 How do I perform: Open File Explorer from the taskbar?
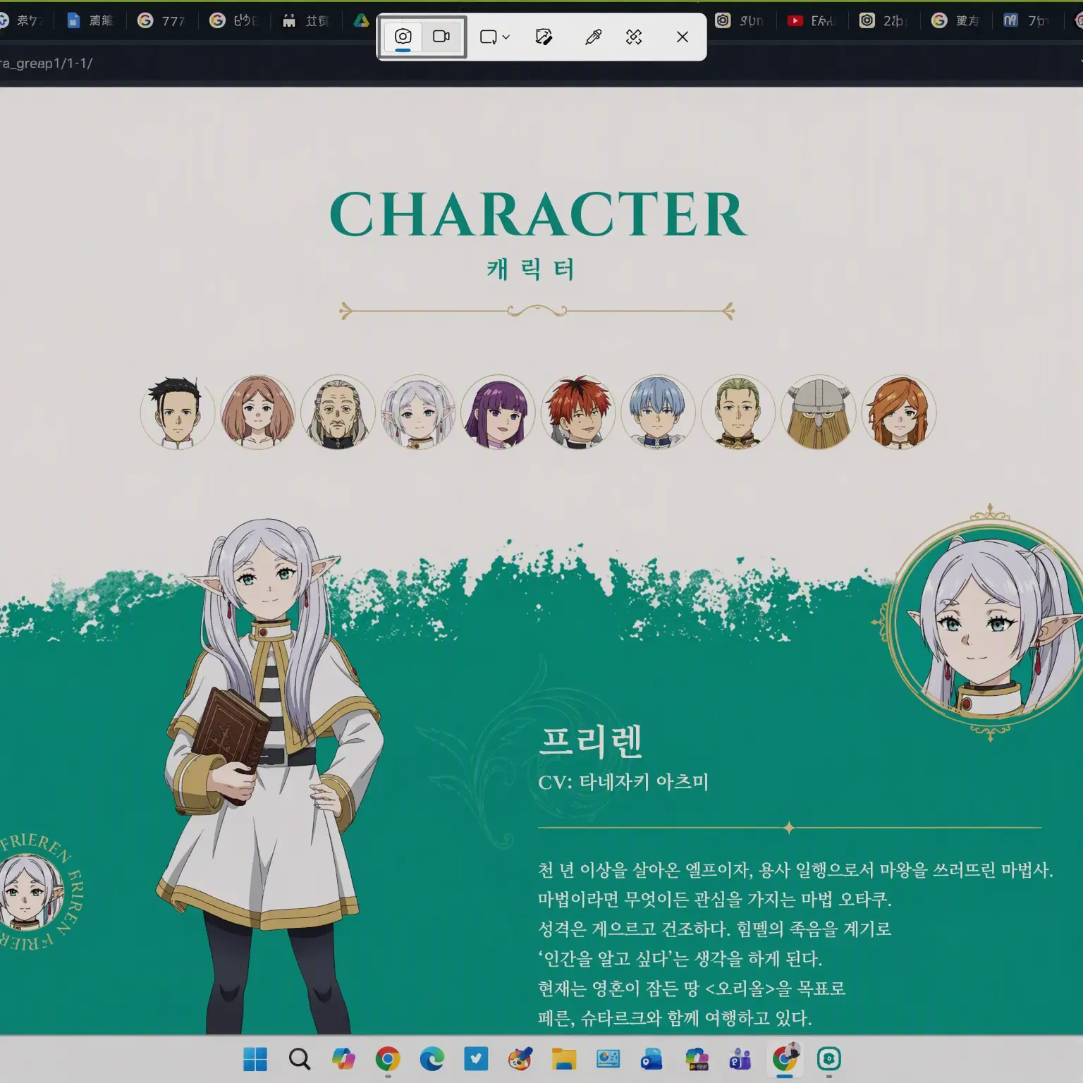click(564, 1059)
